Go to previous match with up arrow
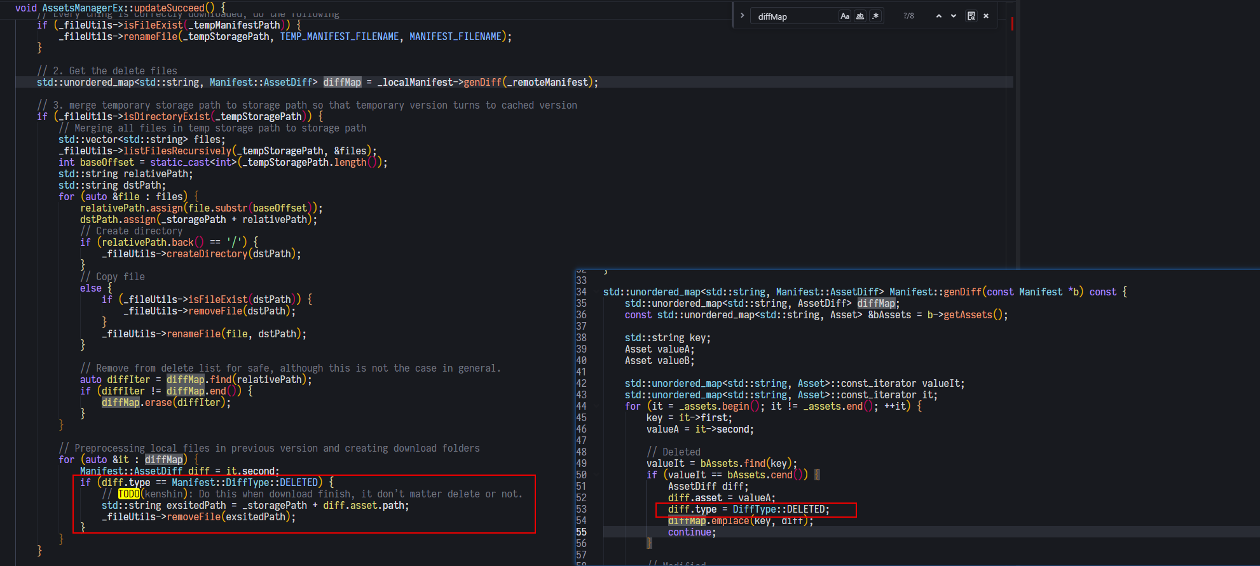Screen dimensions: 1260x566 click(x=939, y=16)
